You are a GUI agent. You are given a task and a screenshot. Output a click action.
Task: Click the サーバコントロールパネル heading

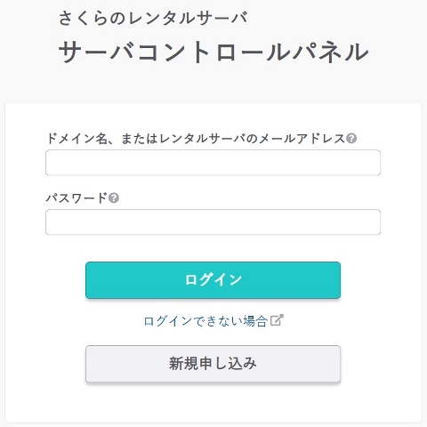click(x=213, y=52)
